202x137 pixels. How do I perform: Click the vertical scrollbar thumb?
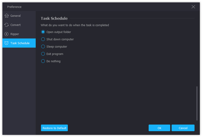tap(197, 103)
